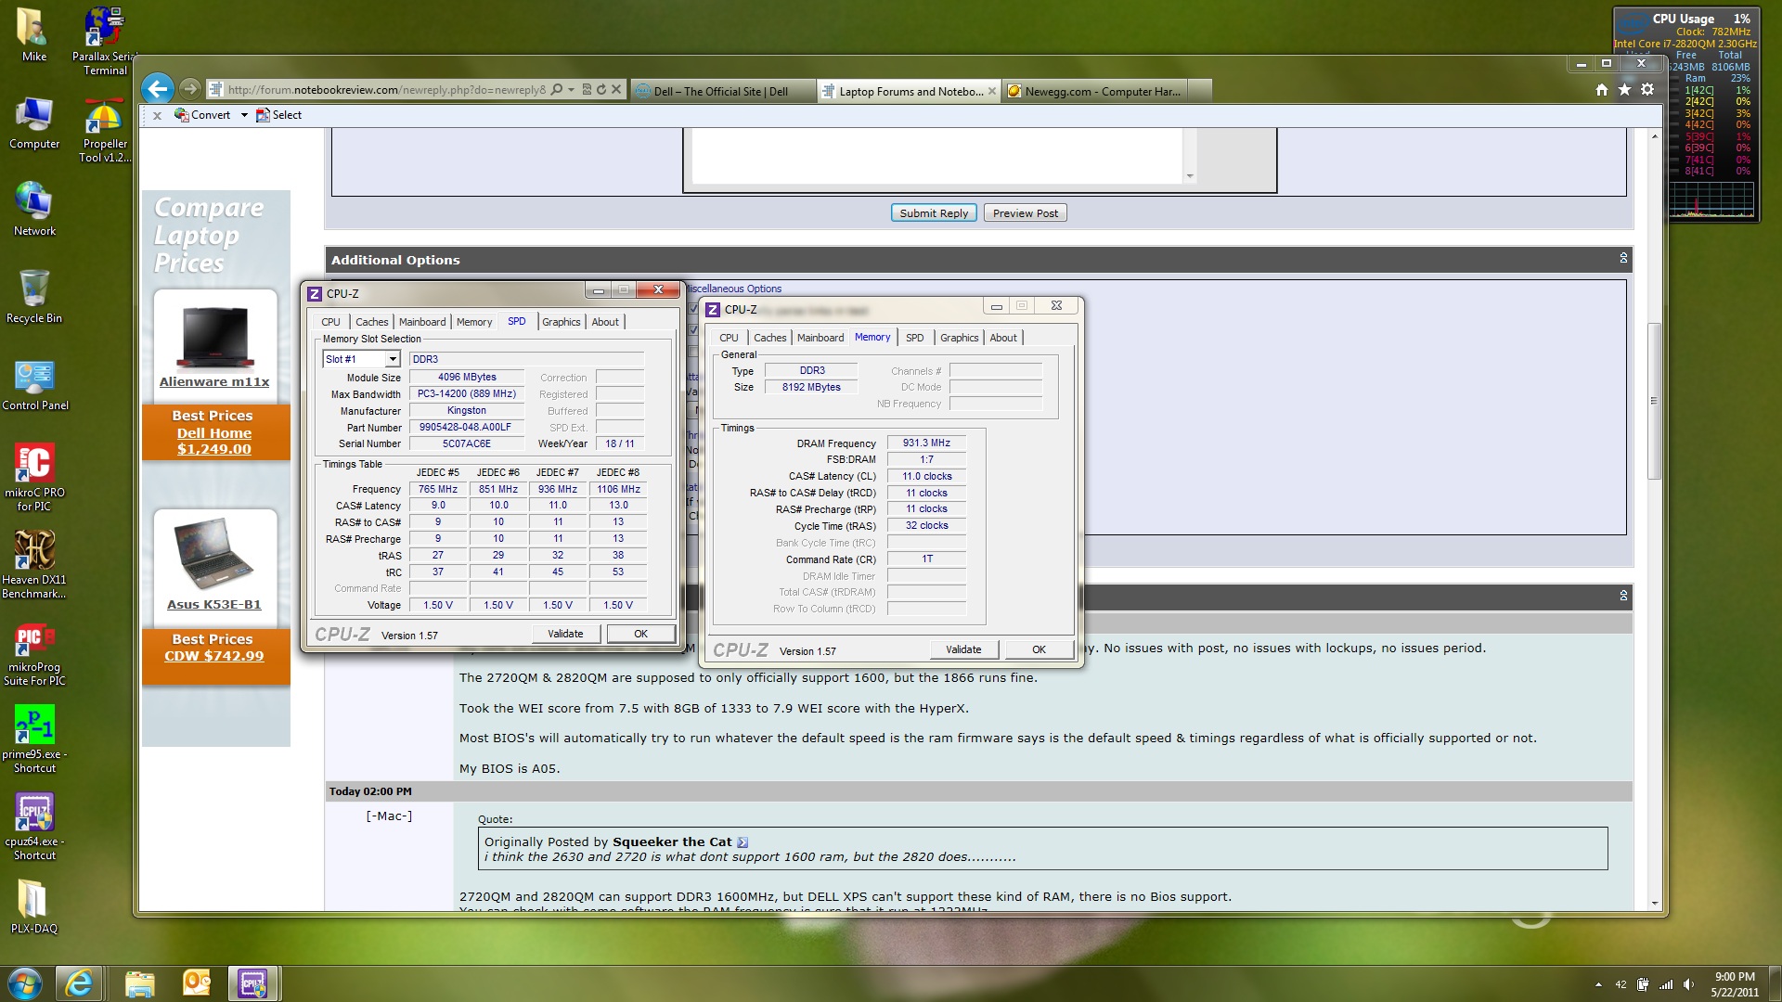Select the Network desktop icon
Screen dimensions: 1782x1002
point(34,210)
